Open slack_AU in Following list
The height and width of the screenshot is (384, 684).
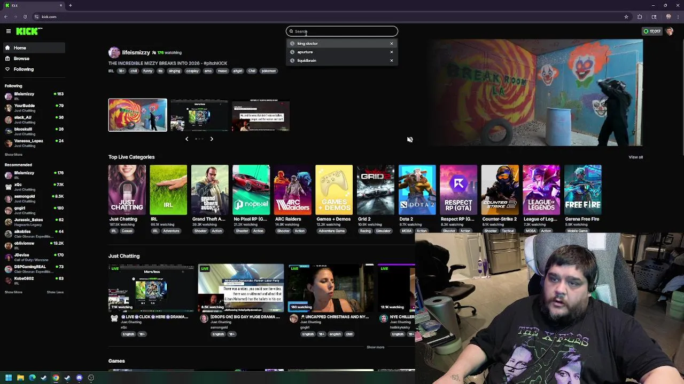(x=33, y=119)
